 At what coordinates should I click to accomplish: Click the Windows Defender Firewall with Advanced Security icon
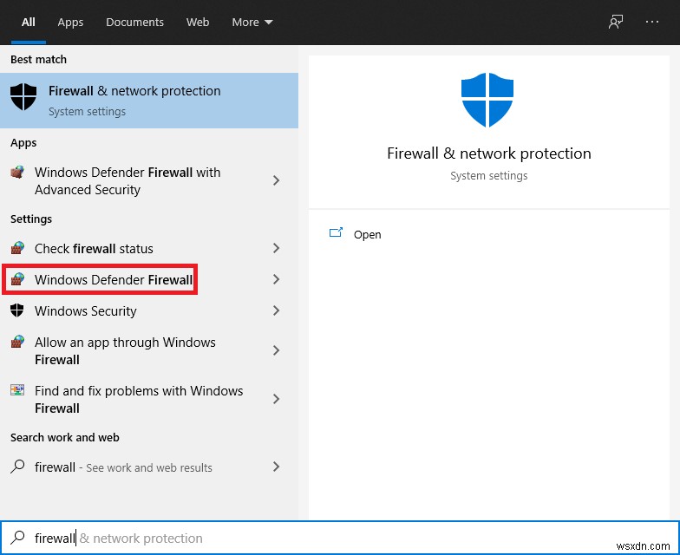tap(17, 173)
